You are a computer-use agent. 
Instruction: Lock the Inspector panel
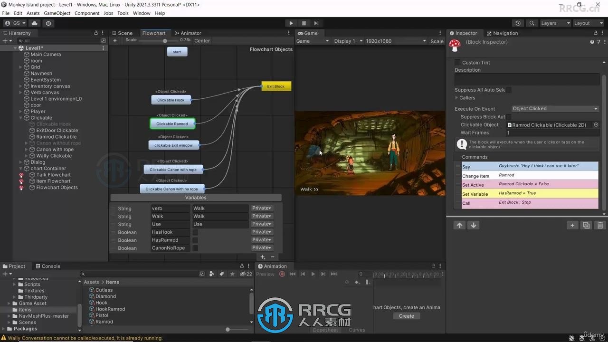595,33
